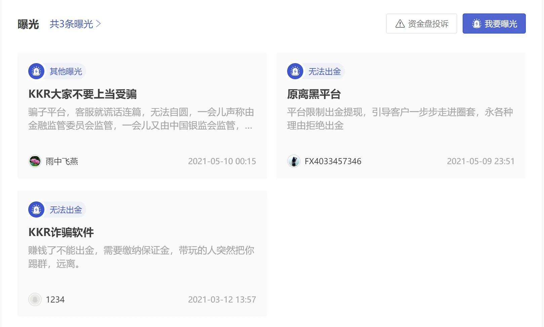Screen dimensions: 544x327
Task: Click the timestamp 2021-03-12 13:57
Action: [x=222, y=299]
